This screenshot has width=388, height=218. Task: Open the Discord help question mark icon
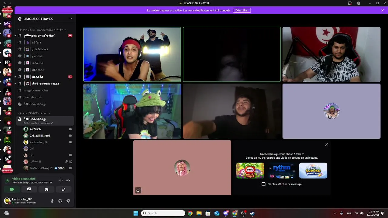(359, 3)
